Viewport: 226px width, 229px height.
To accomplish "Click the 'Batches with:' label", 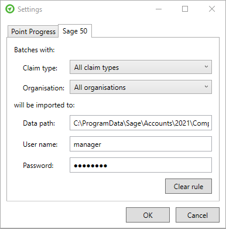I will pos(35,50).
